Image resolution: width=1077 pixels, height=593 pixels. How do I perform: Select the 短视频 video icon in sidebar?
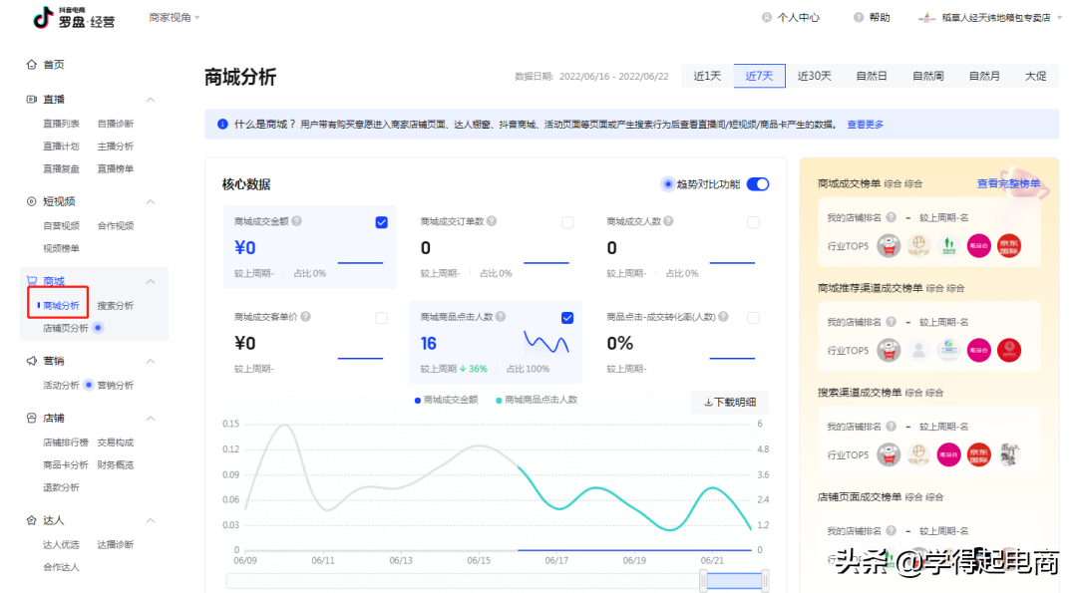point(30,200)
